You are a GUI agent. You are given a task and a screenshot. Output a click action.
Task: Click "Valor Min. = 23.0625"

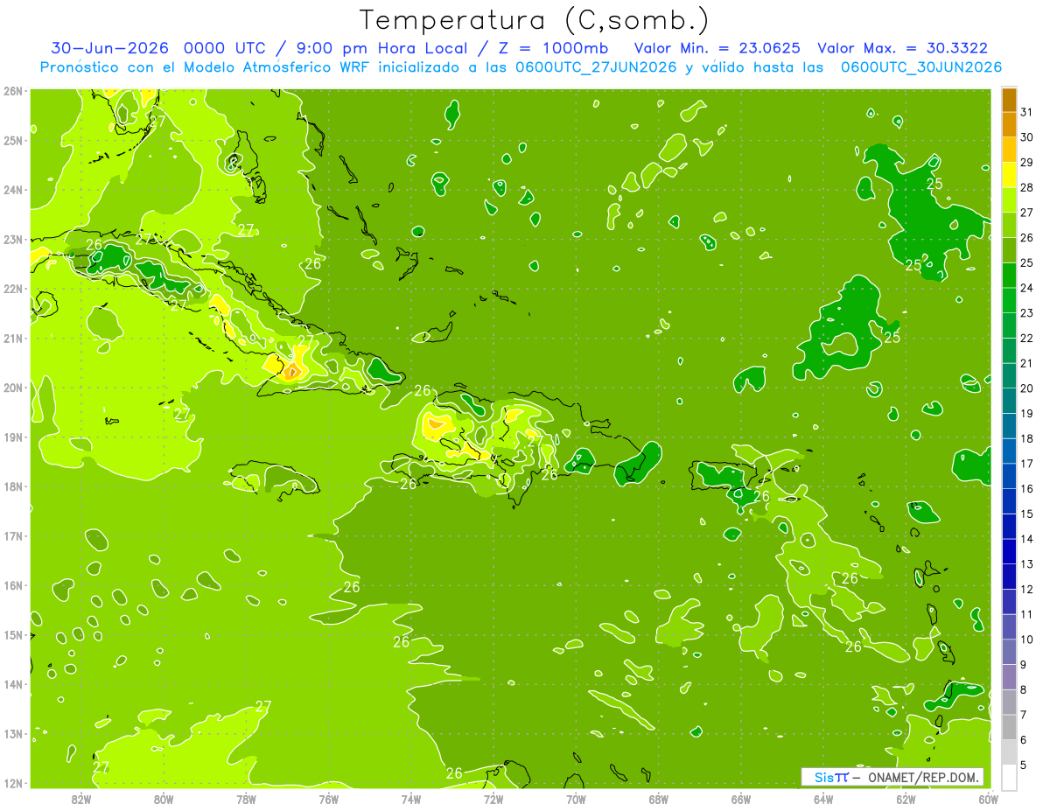717,48
